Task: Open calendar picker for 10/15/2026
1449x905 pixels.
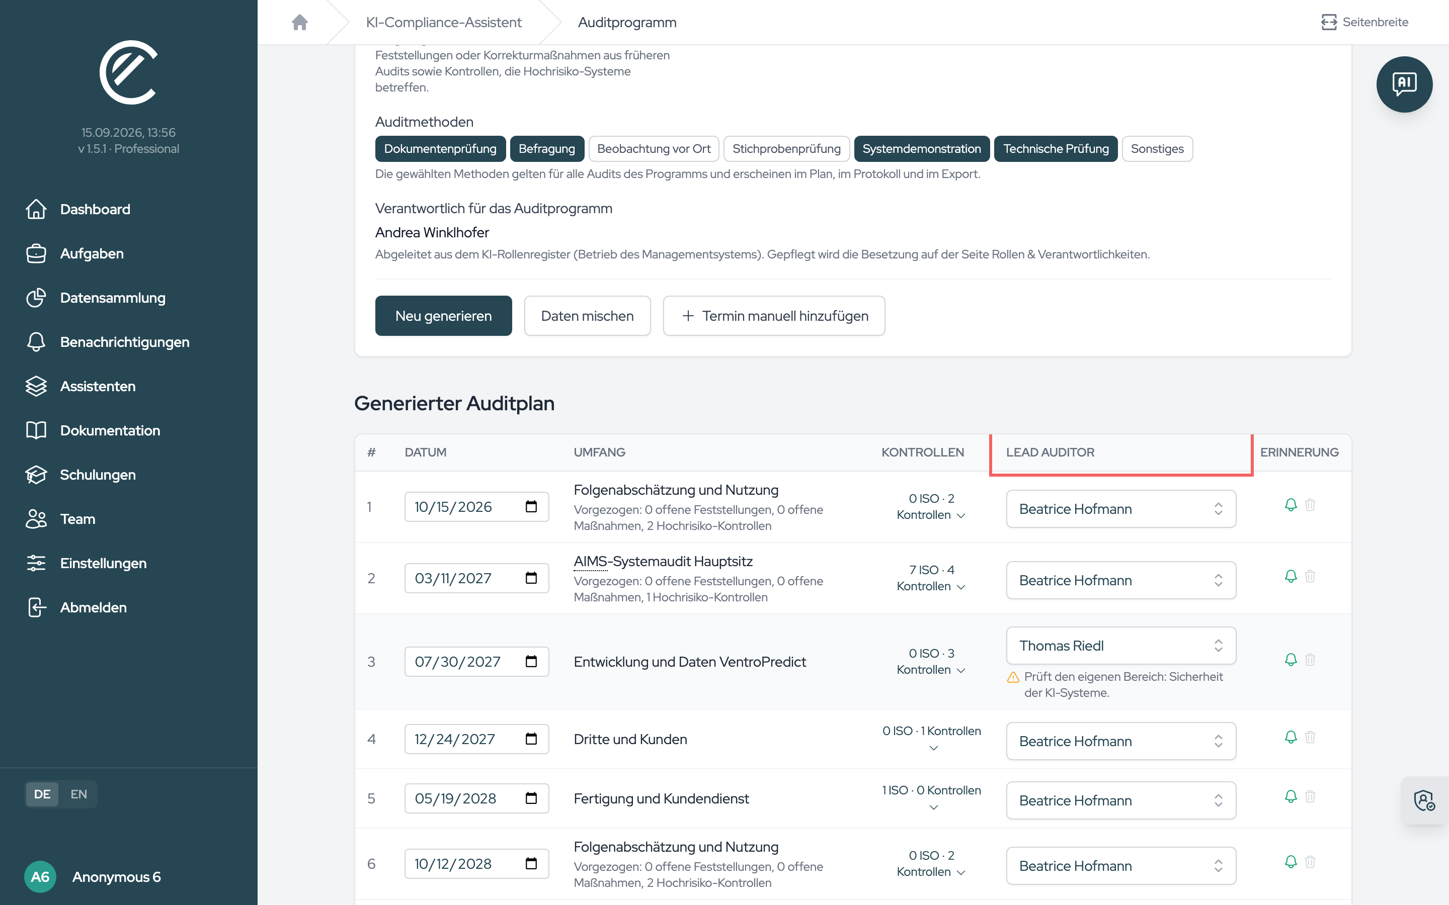Action: [531, 506]
